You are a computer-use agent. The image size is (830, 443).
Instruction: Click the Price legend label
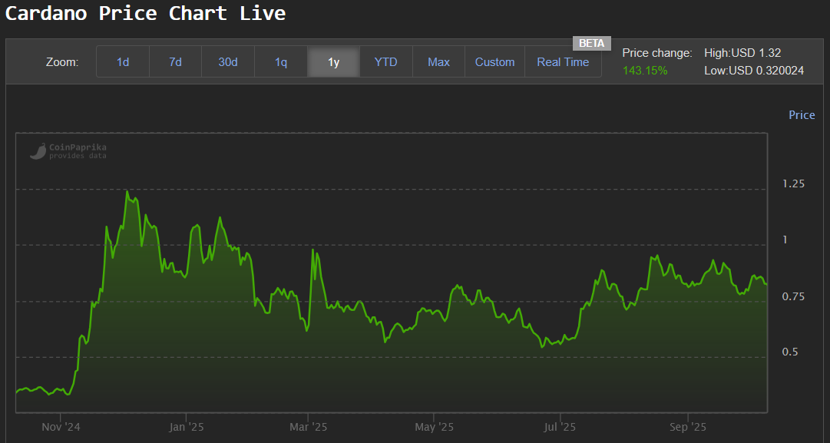(802, 115)
